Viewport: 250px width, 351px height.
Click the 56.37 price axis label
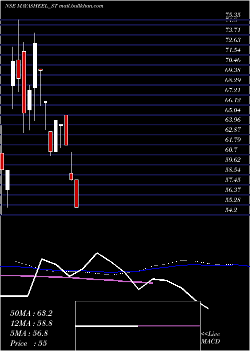(233, 190)
